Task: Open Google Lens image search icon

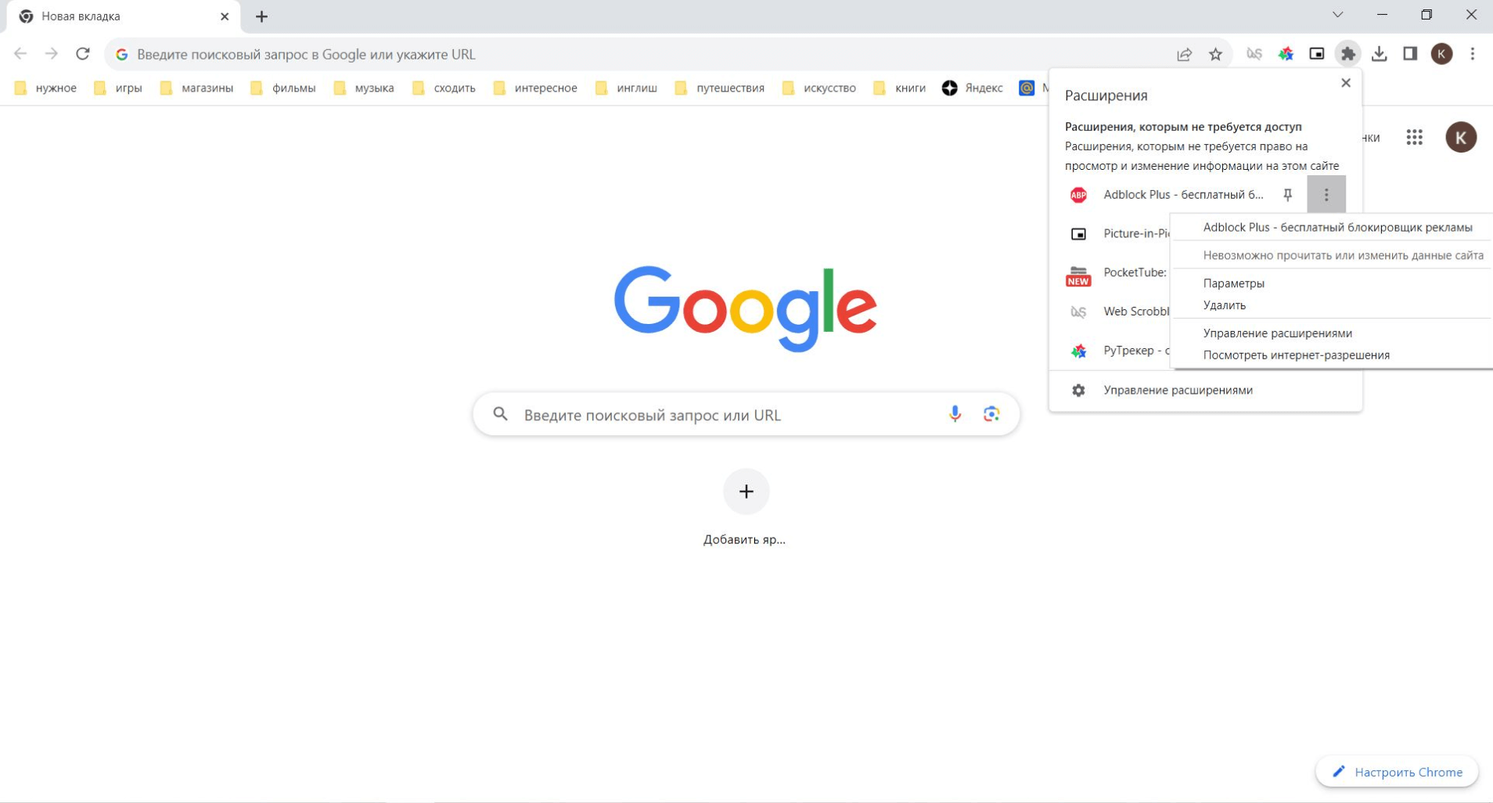Action: pyautogui.click(x=991, y=414)
